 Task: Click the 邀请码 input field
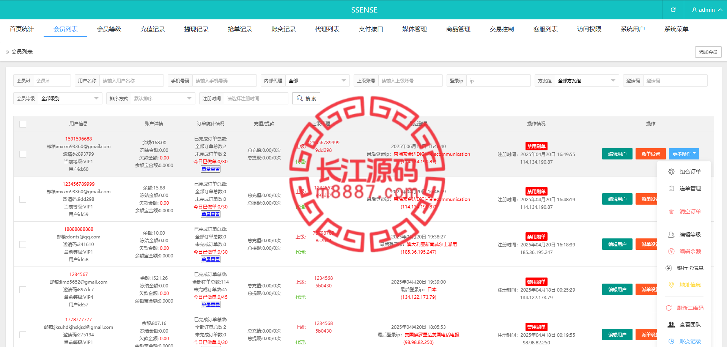coord(675,80)
